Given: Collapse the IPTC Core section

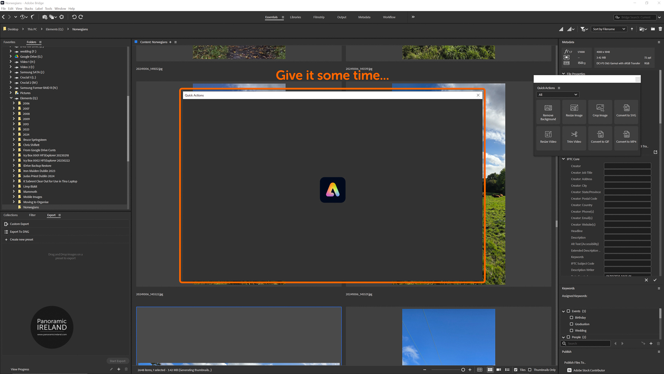Looking at the screenshot, I should click(x=563, y=159).
